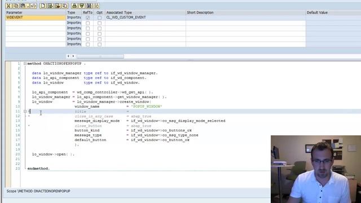Image resolution: width=361 pixels, height=203 pixels.
Task: Click the Opt column header
Action: pyautogui.click(x=99, y=12)
